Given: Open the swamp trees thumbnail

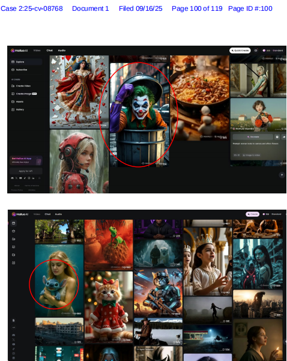Looking at the screenshot, I should (x=59, y=231).
